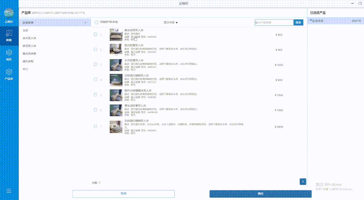Open the 新建 (new quote) sidebar icon

(9, 35)
